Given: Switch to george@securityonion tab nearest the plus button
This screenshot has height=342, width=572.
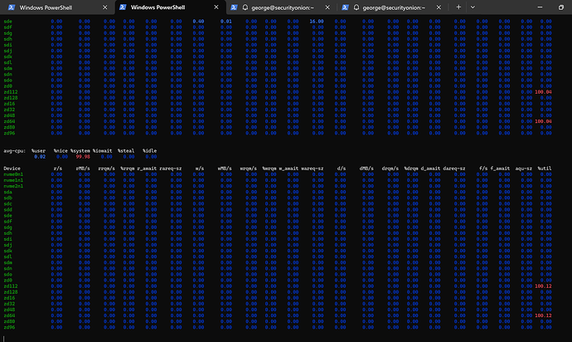Looking at the screenshot, I should coord(392,7).
